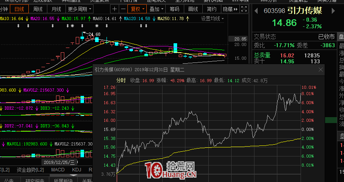
Task: Zoom out chart with minus button
Action: (123, 9)
